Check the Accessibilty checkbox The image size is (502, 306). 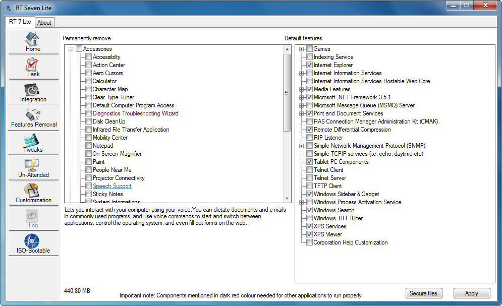(x=89, y=57)
